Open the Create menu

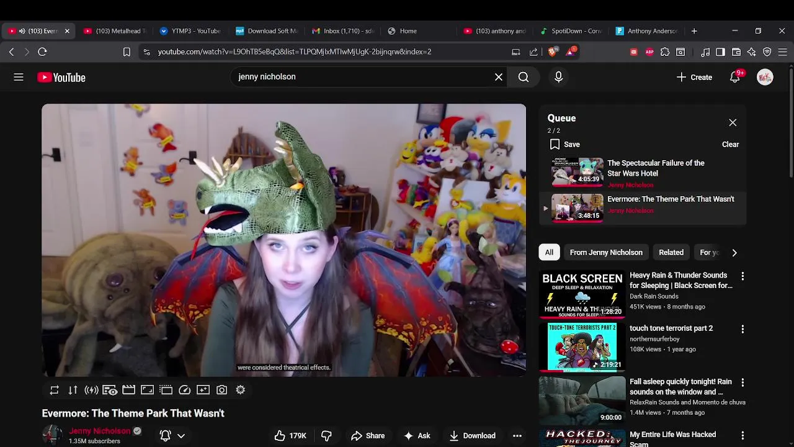pos(694,77)
